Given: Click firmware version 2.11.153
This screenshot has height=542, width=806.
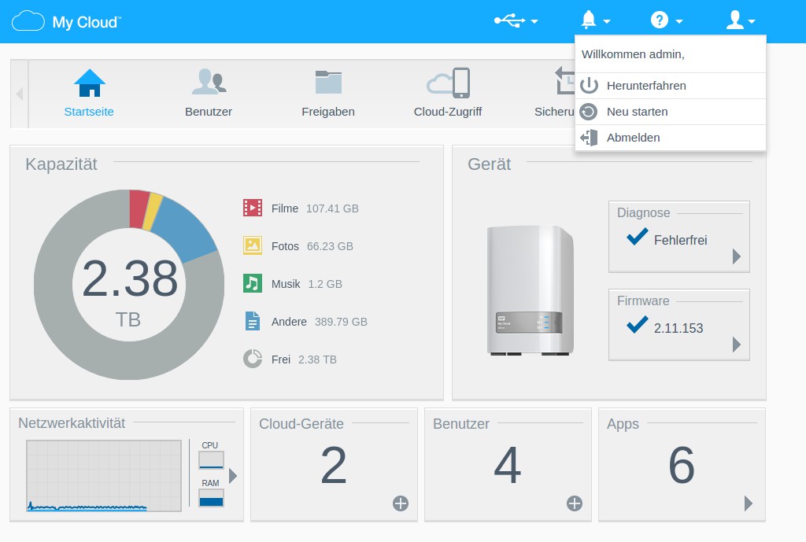Looking at the screenshot, I should click(x=678, y=328).
